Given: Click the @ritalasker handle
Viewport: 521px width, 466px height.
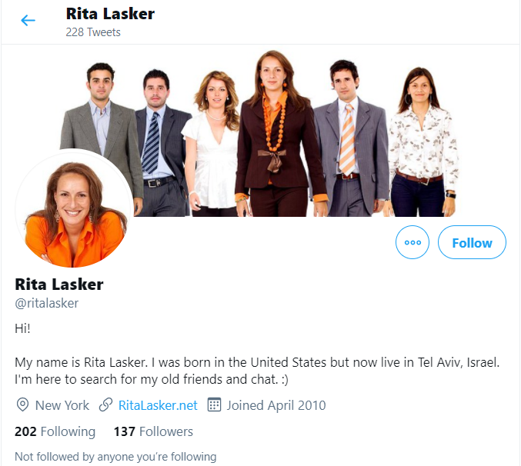Looking at the screenshot, I should (46, 303).
